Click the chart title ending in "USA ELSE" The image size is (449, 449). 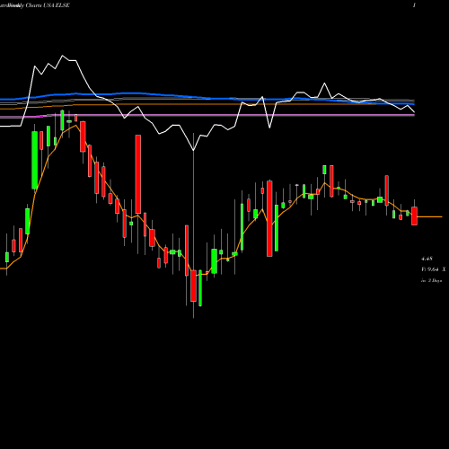pyautogui.click(x=35, y=5)
